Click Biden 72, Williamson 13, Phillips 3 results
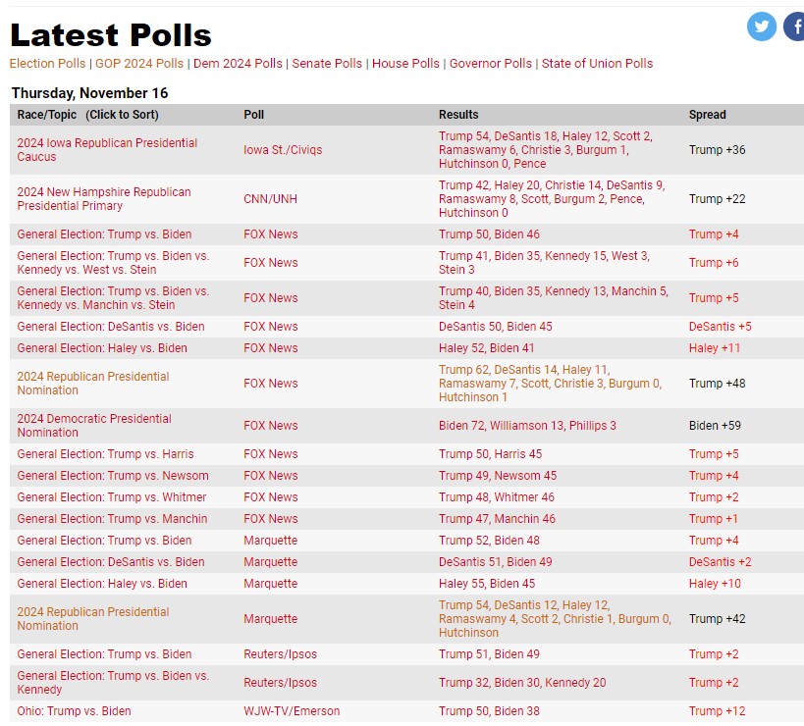 click(527, 426)
